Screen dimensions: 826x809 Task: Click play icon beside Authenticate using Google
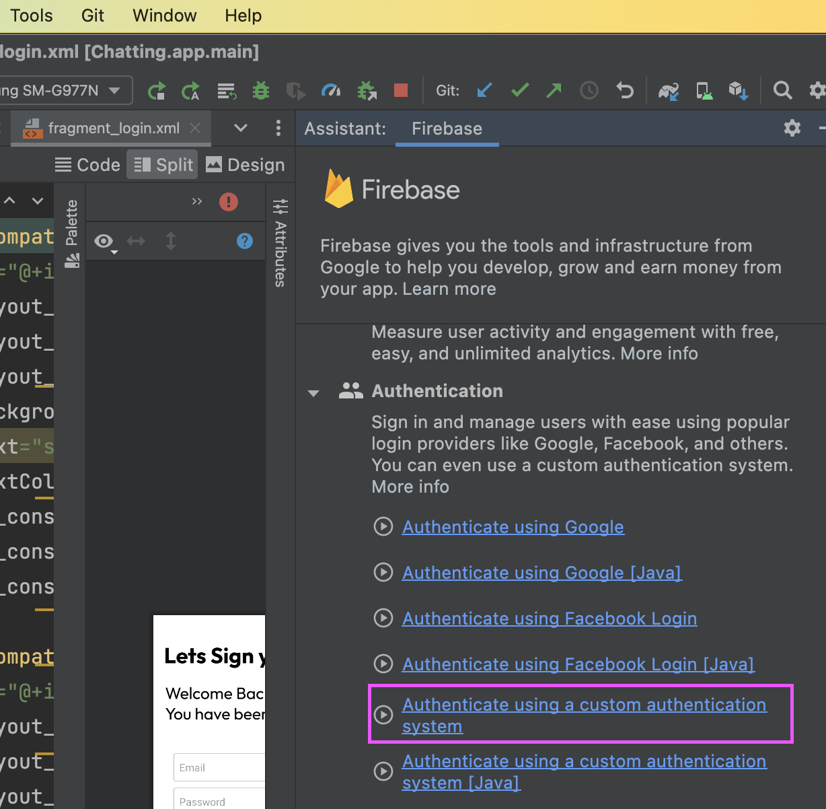click(x=383, y=526)
